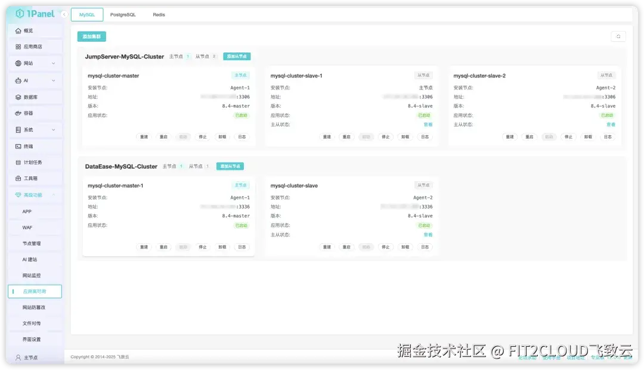Open the APP submenu item
Image resolution: width=644 pixels, height=370 pixels.
point(35,212)
